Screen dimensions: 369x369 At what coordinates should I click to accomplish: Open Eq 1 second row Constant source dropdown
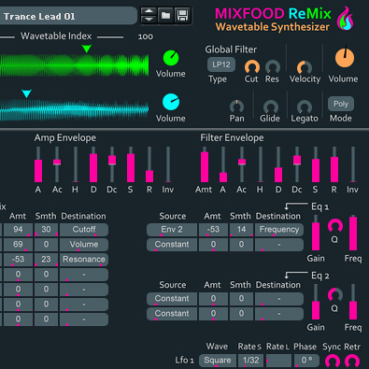(x=172, y=245)
